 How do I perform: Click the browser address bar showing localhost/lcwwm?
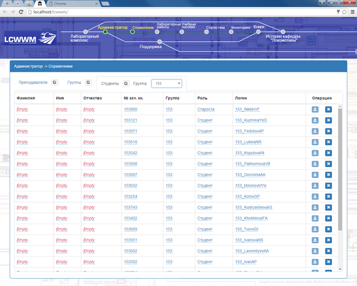point(167,12)
